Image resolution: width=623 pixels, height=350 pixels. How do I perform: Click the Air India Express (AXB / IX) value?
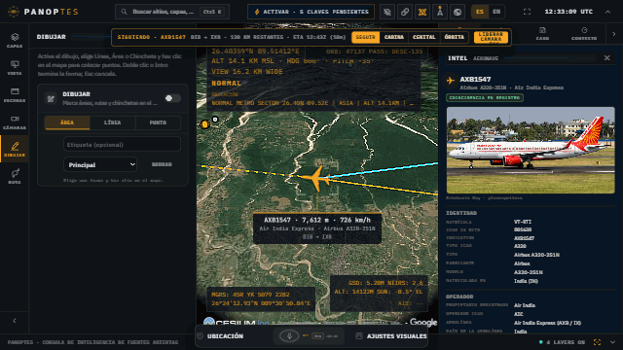pyautogui.click(x=547, y=323)
